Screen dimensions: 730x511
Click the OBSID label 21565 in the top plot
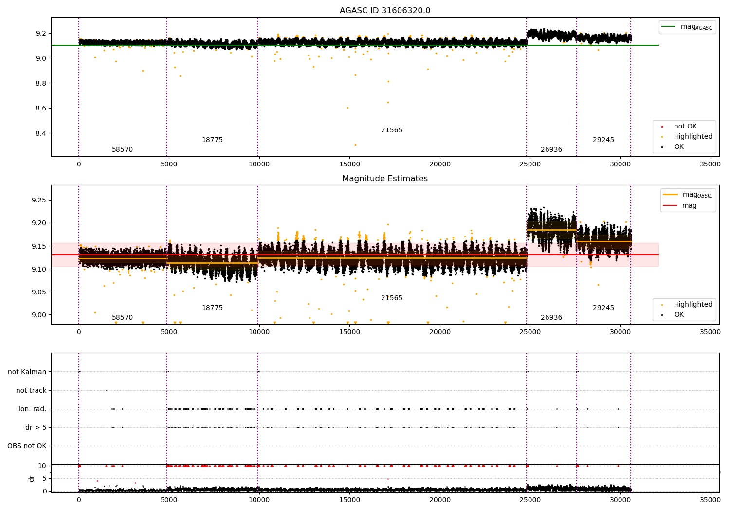[392, 130]
